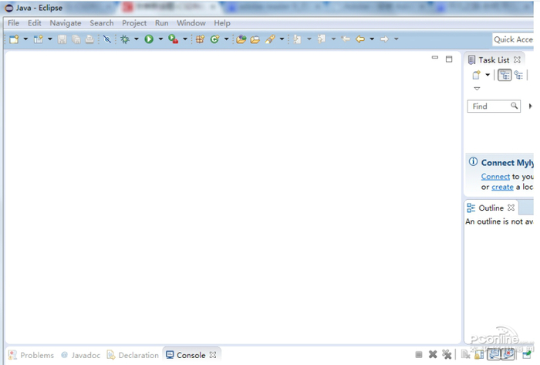Click the yellow Back arrow icon
540x365 pixels.
tap(360, 39)
